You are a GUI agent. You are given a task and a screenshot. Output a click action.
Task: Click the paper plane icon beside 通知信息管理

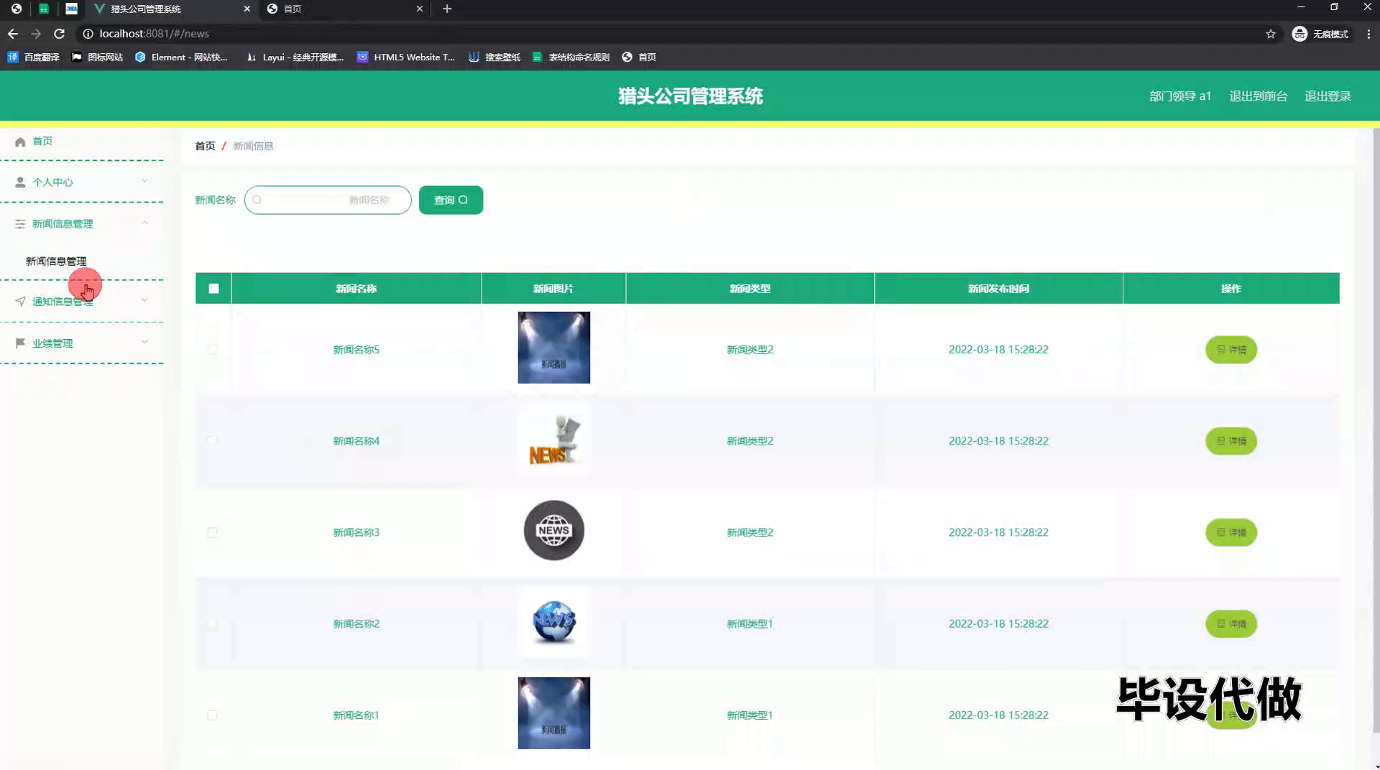20,302
